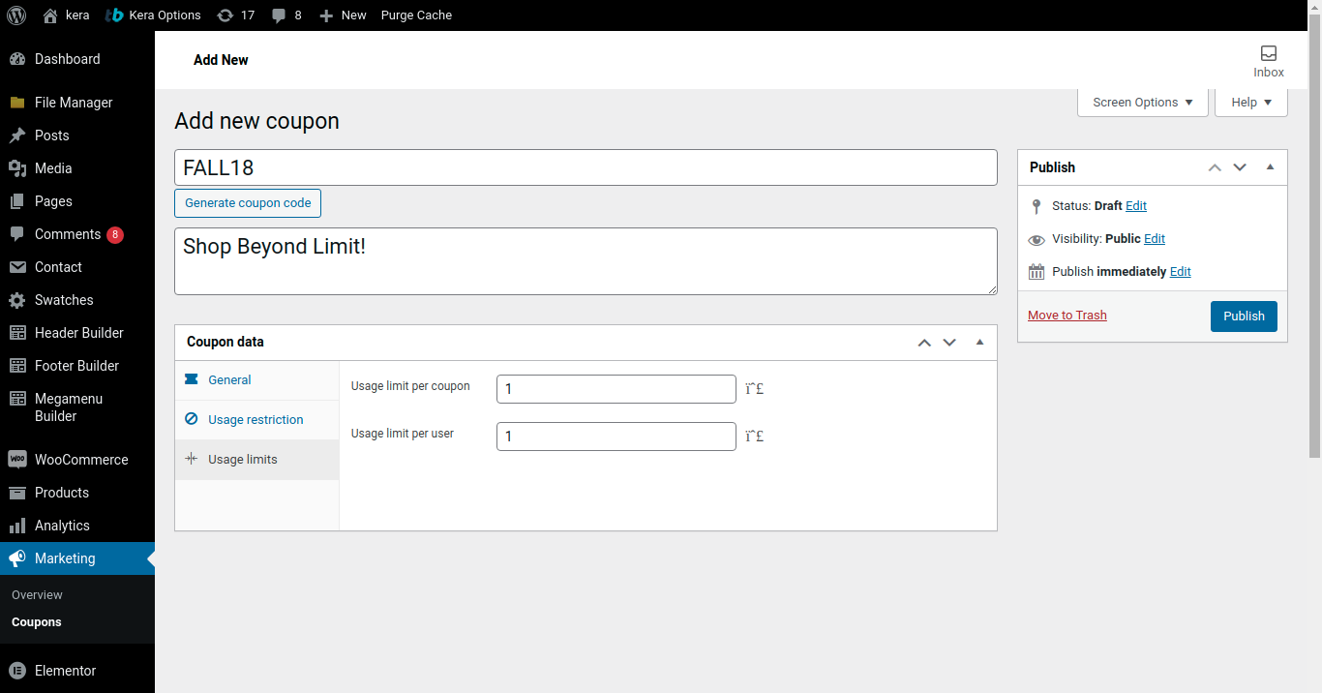Click the Visibility eye icon

point(1037,239)
